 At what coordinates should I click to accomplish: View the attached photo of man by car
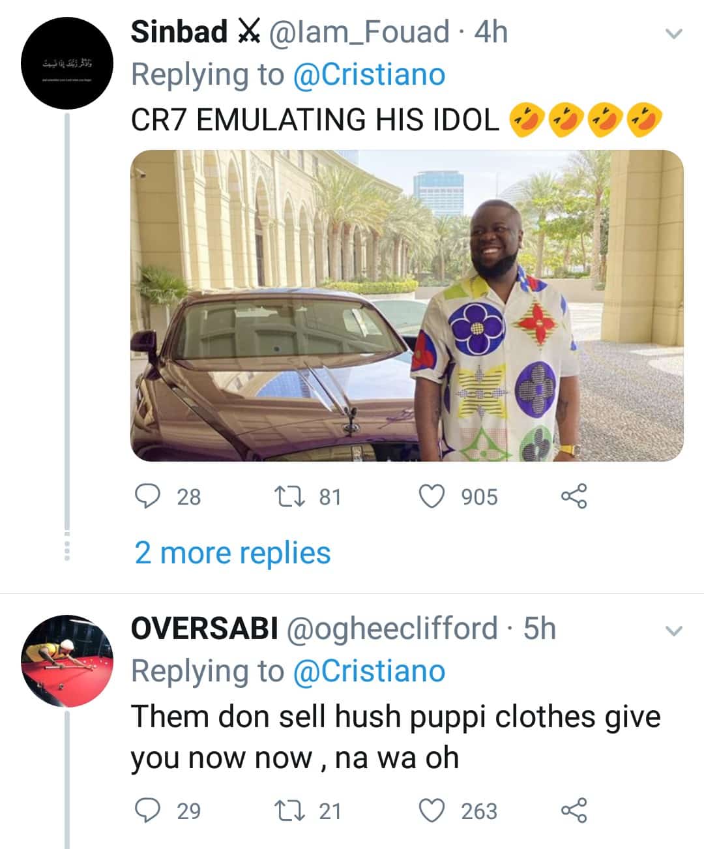pyautogui.click(x=407, y=305)
